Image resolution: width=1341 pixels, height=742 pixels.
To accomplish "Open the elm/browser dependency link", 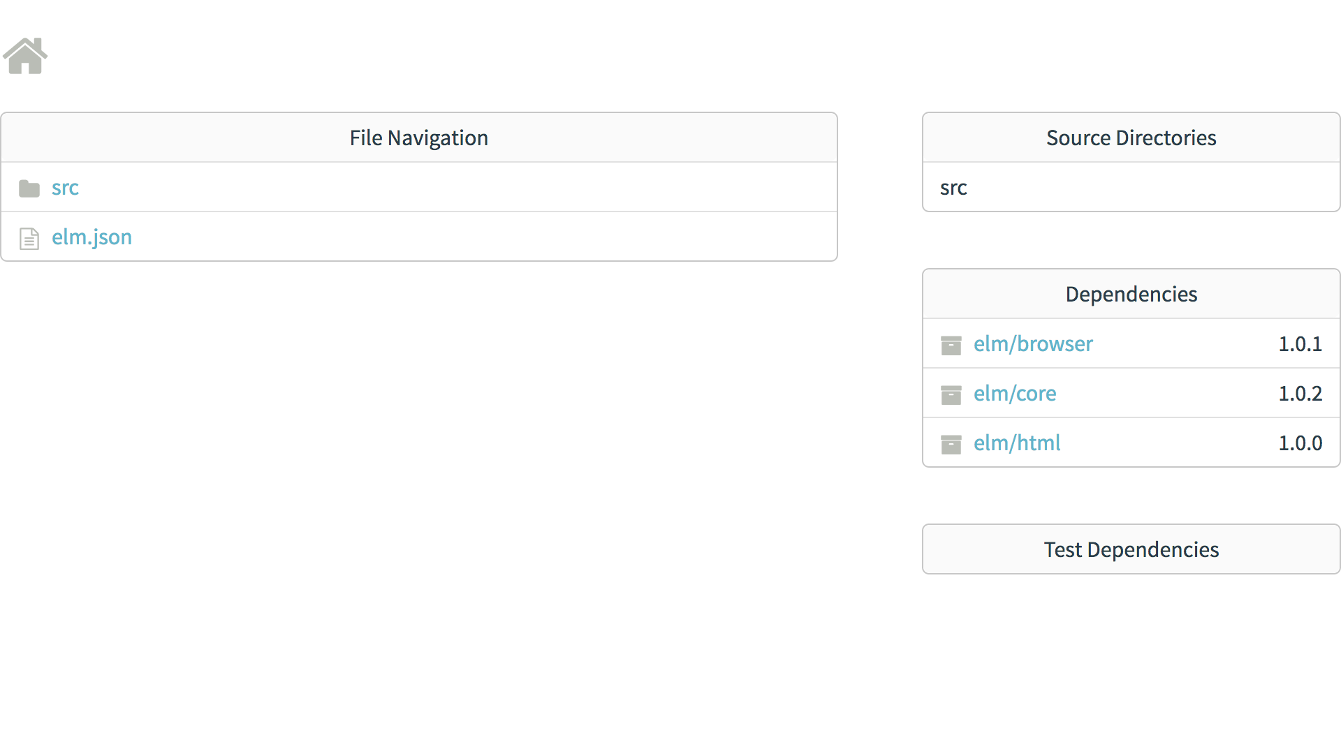I will coord(1032,344).
